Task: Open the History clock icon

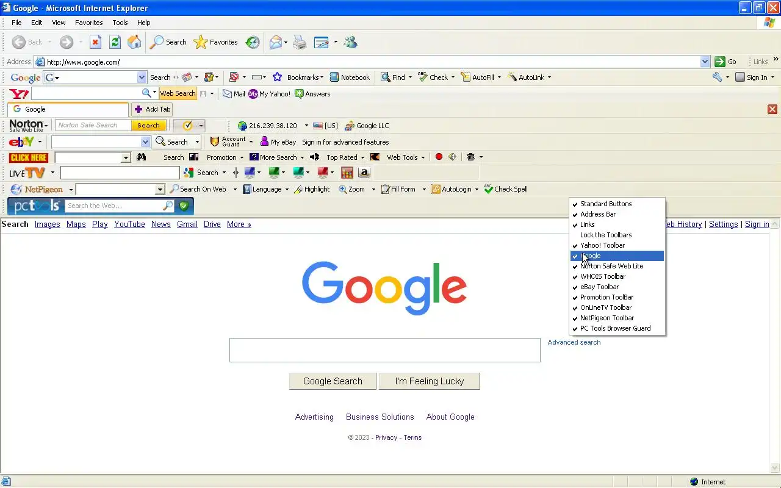Action: (253, 42)
